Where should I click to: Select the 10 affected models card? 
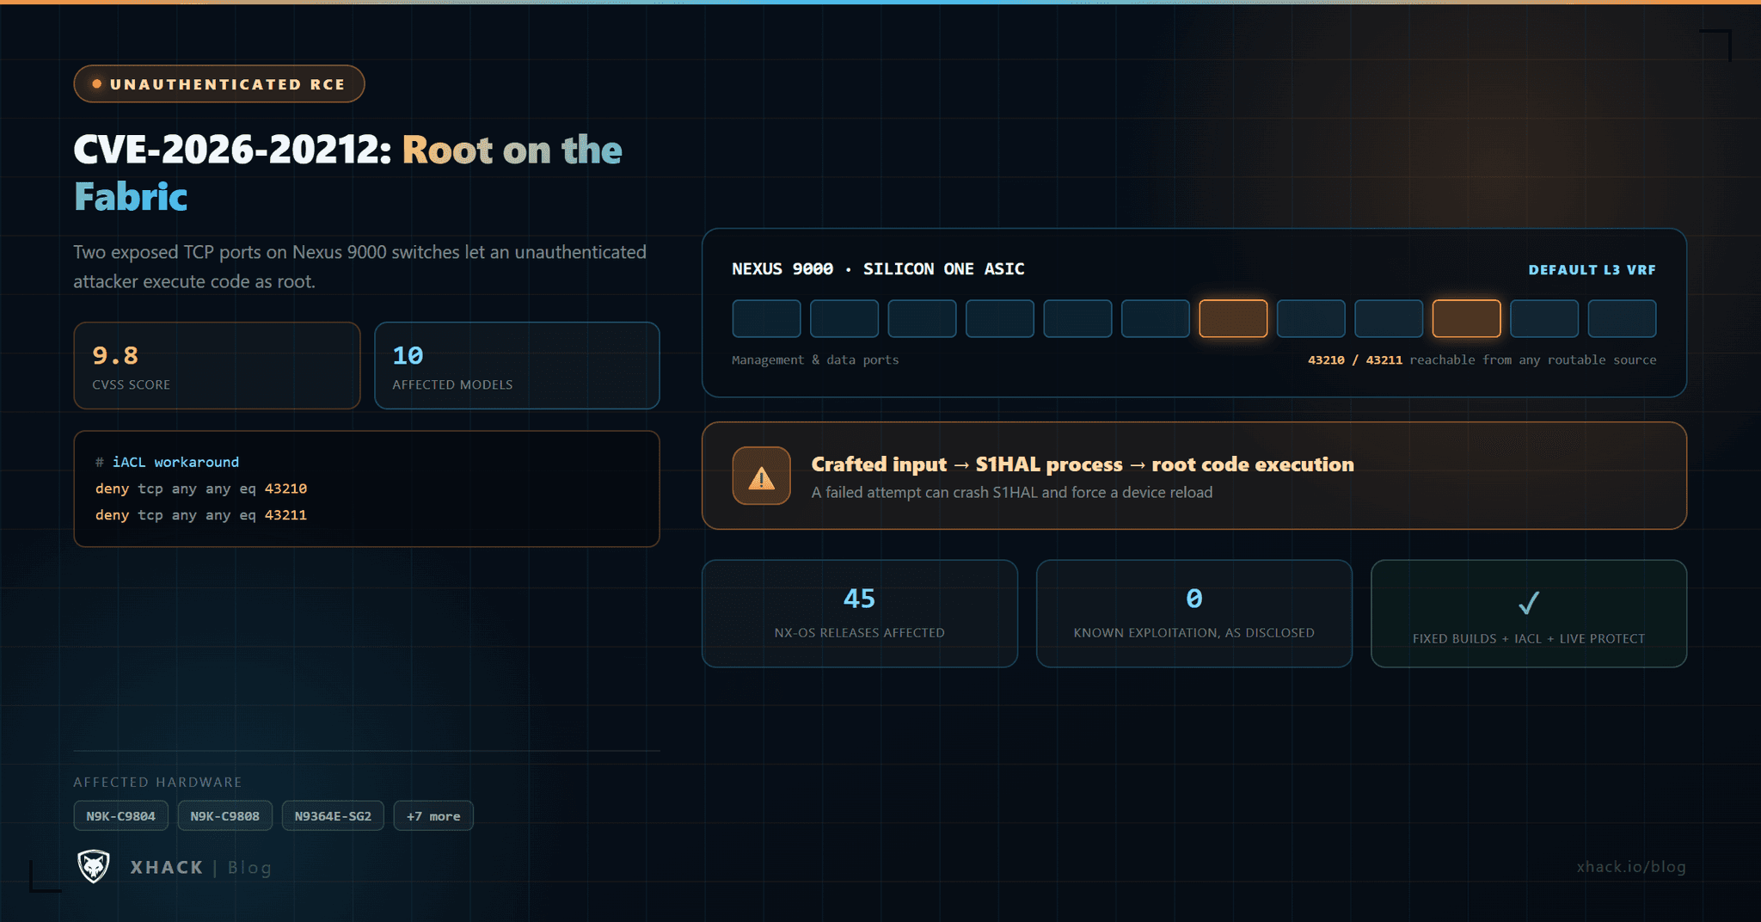click(517, 366)
